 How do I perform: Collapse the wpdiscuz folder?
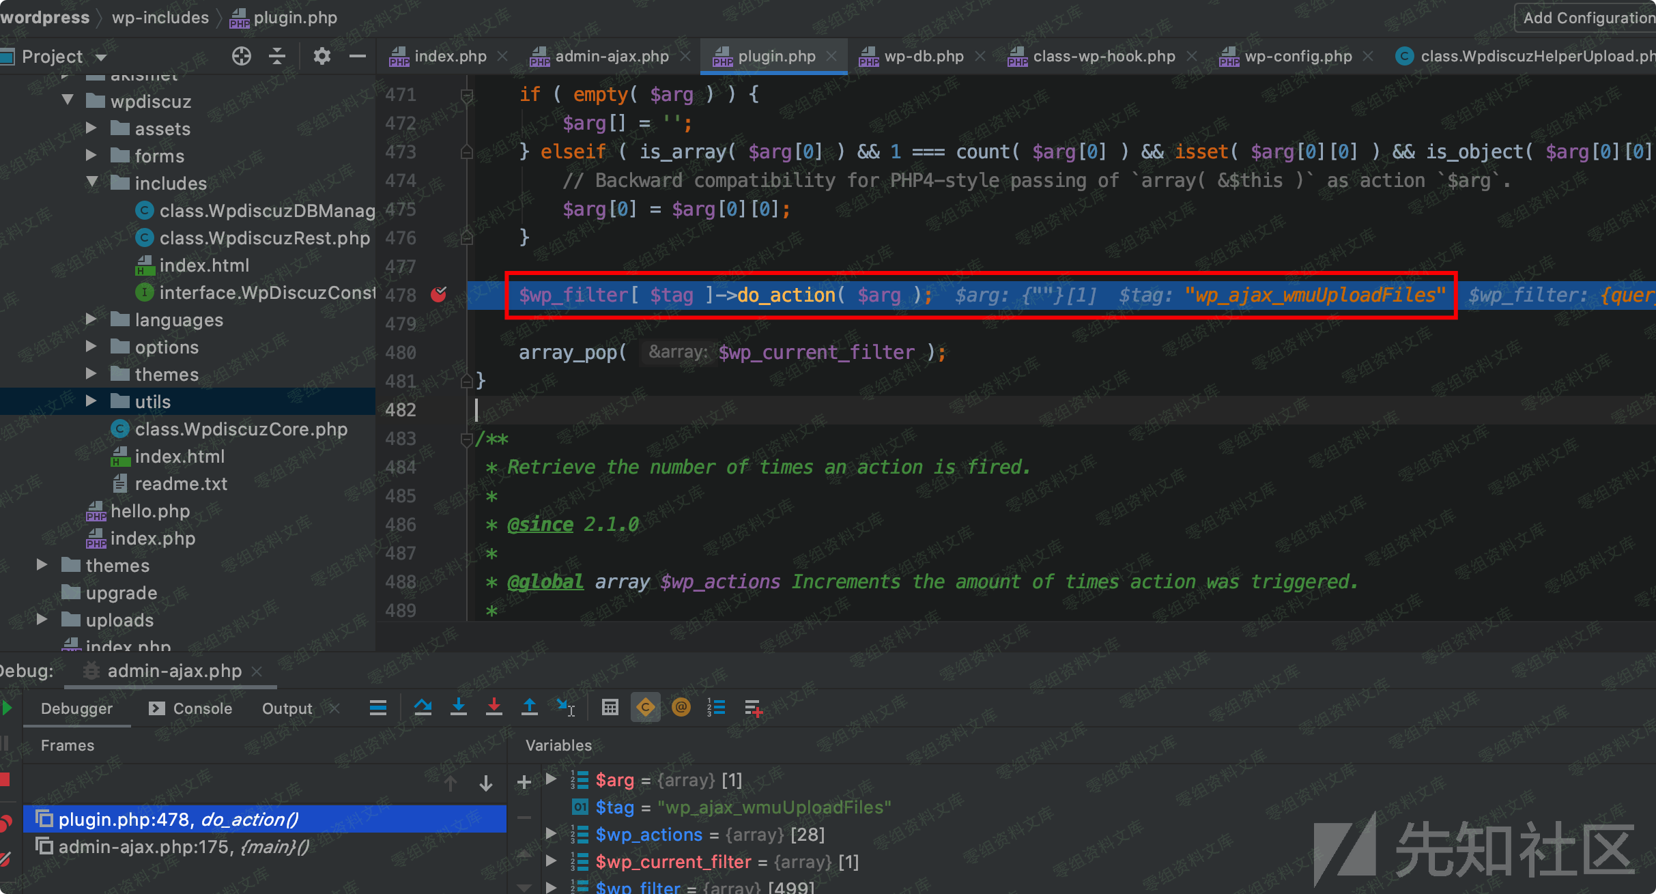pyautogui.click(x=68, y=100)
